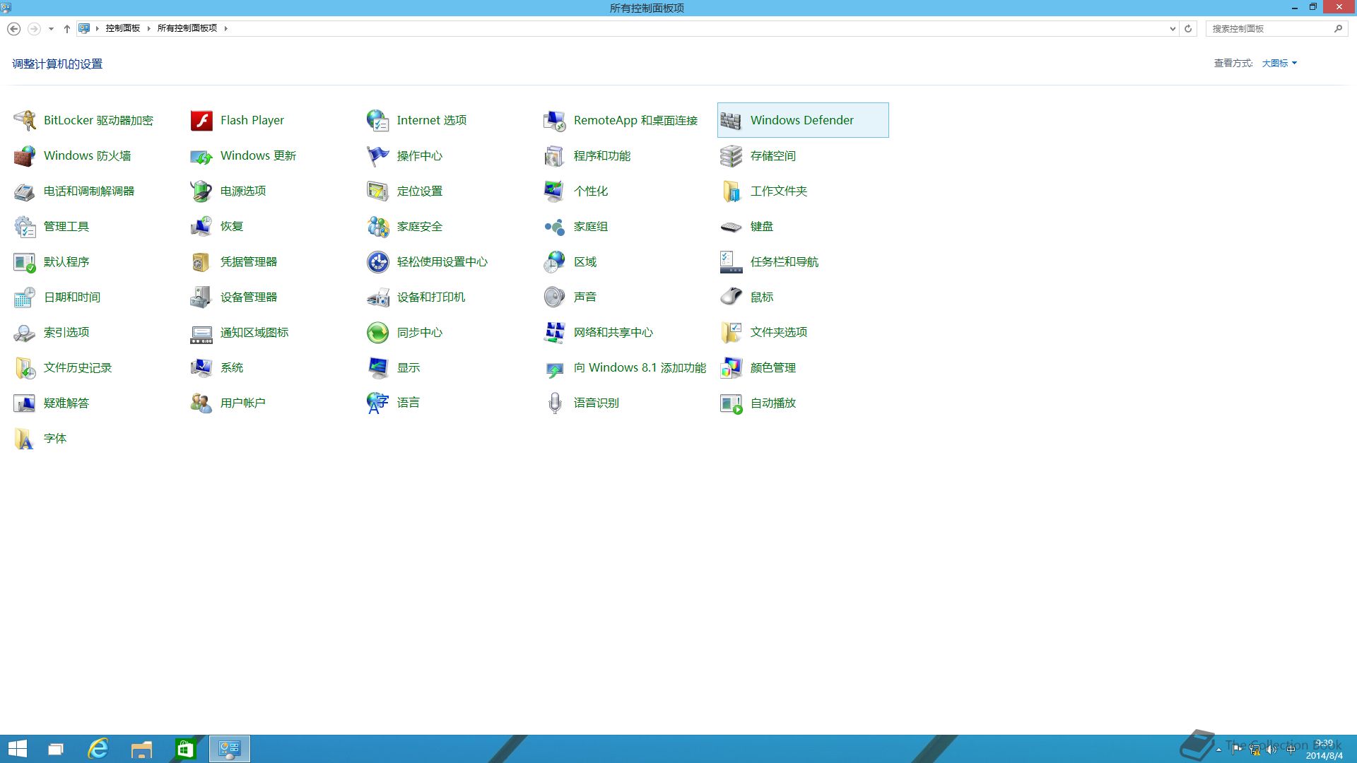Open 家庭安全 people icon
The width and height of the screenshot is (1357, 763).
[x=378, y=226]
